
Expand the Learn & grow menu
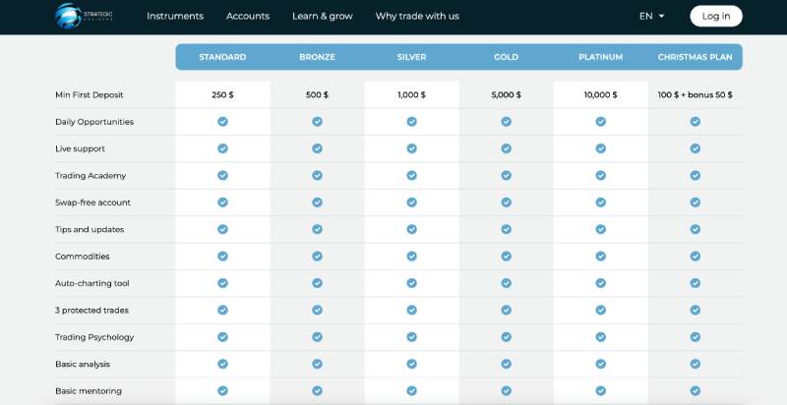(x=322, y=16)
